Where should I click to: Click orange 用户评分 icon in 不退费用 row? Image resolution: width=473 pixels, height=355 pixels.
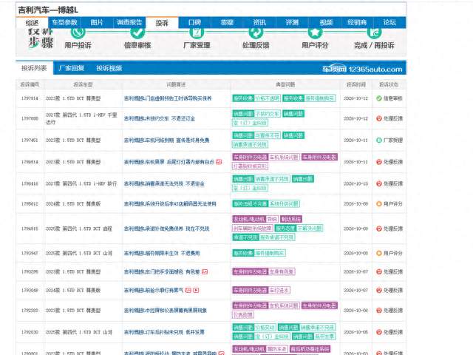click(x=379, y=253)
